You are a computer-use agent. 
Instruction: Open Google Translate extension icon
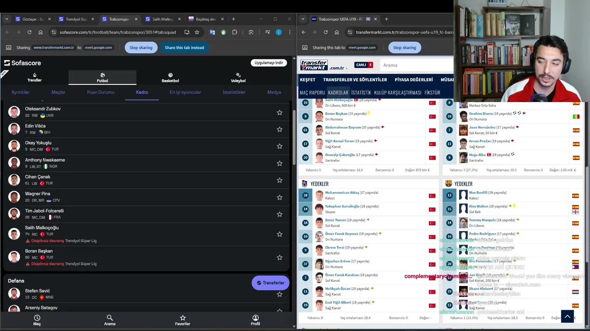point(212,32)
